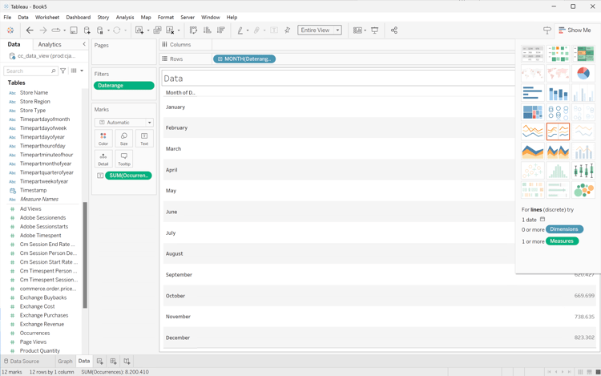Click the Search fields input box
This screenshot has width=601, height=376.
pos(30,71)
